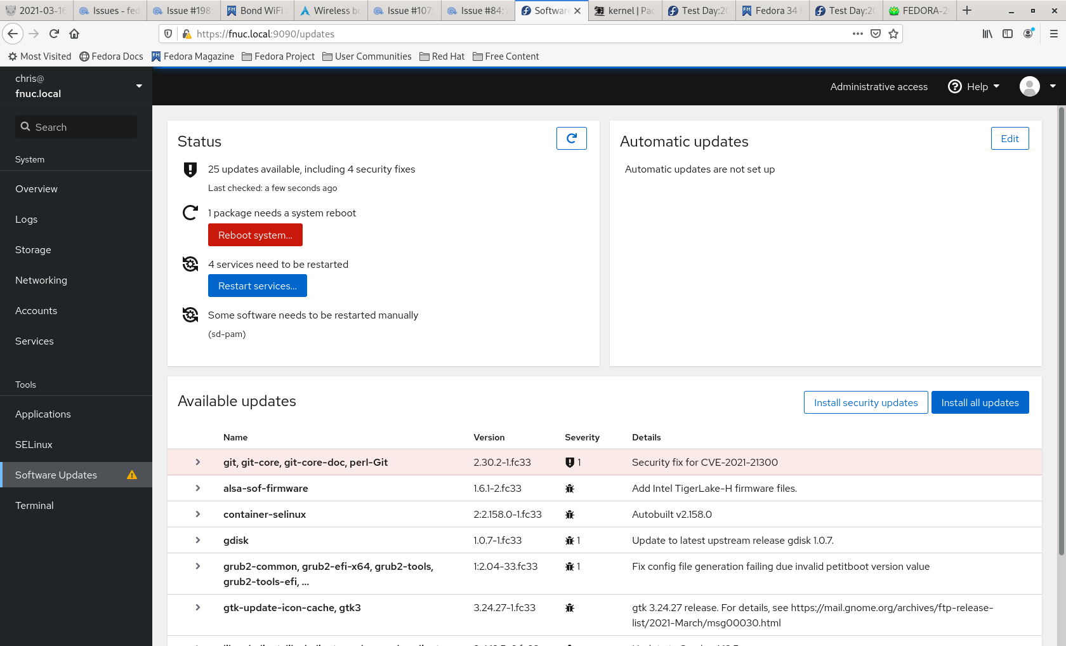Expand the alsa-sof-firmware update row
The width and height of the screenshot is (1066, 646).
pyautogui.click(x=198, y=488)
